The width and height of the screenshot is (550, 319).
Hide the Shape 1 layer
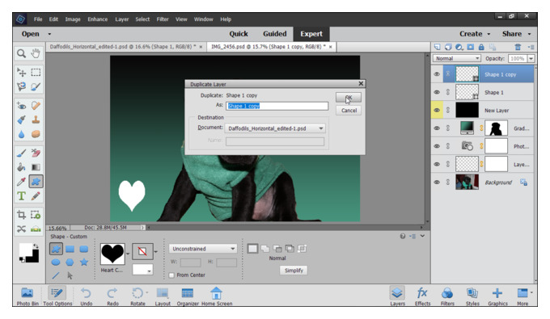[437, 92]
